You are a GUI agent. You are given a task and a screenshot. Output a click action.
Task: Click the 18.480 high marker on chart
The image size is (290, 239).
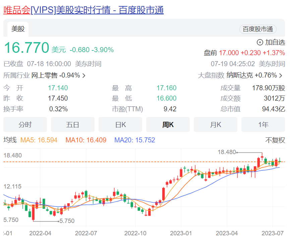click(x=227, y=152)
